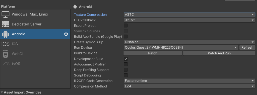Click the Android icon in the settings header
The width and height of the screenshot is (257, 95).
75,7
